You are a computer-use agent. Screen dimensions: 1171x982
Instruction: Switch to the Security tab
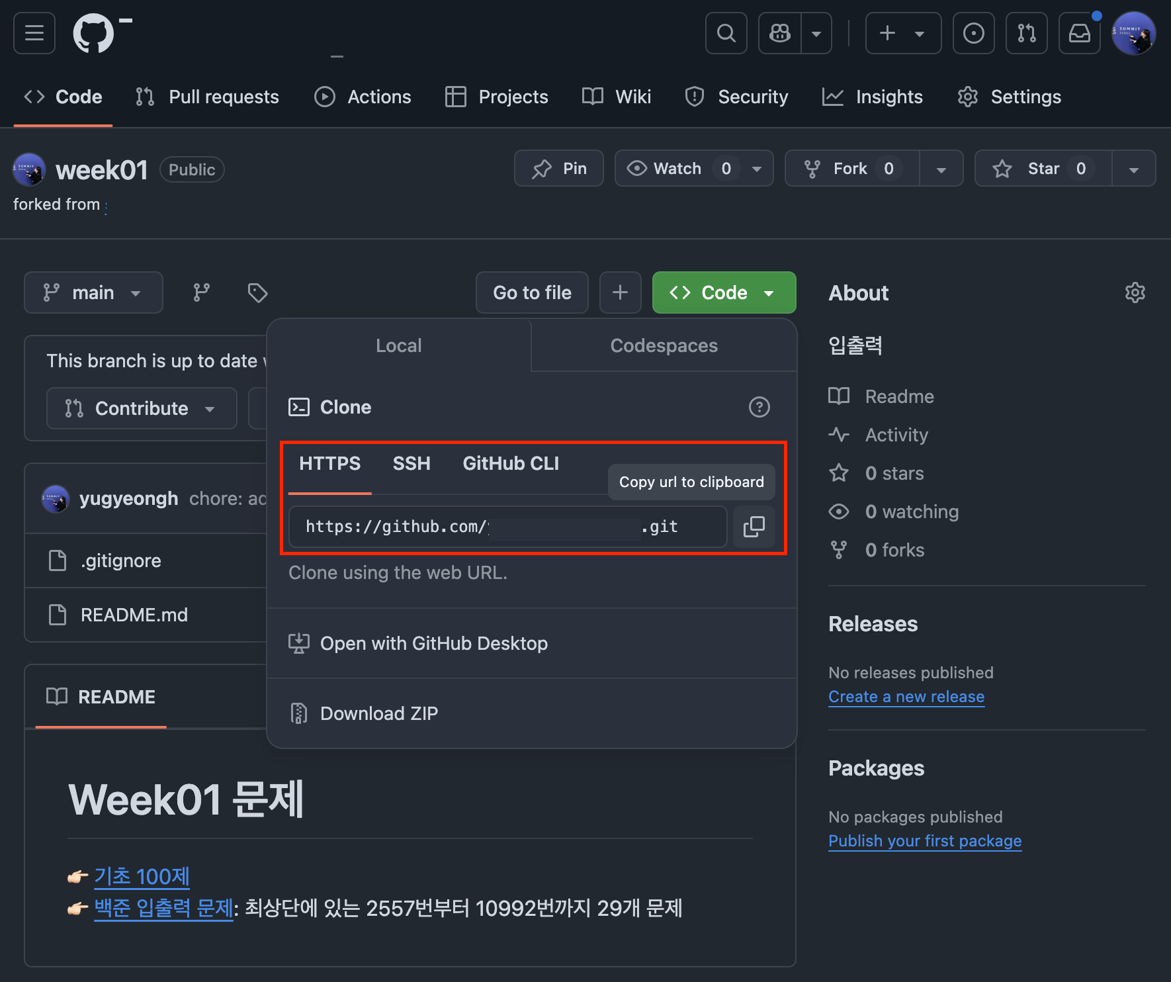coord(737,97)
